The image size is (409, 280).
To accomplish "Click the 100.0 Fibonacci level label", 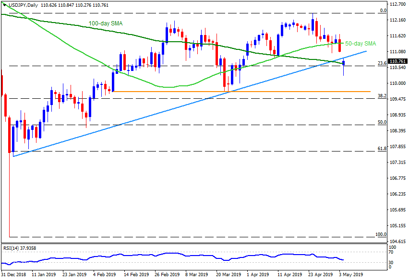I will [381, 234].
